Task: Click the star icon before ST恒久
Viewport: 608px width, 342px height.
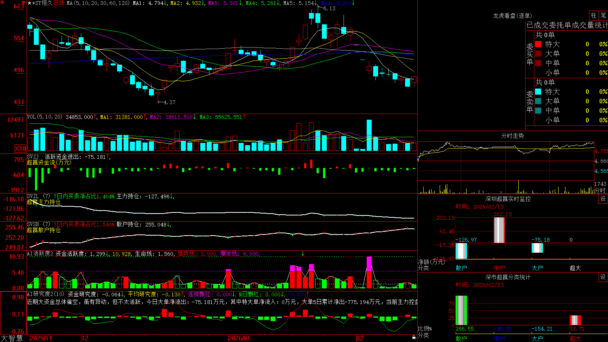Action: 30,3
